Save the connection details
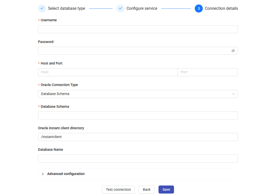Viewport: 275px width, 196px height. point(166,189)
